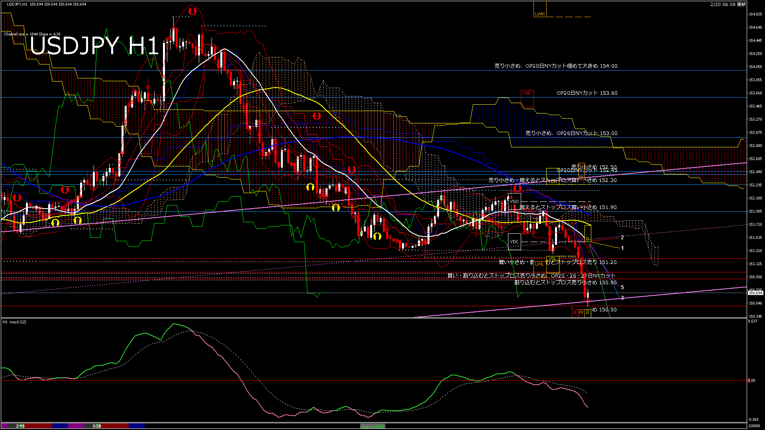Image resolution: width=765 pixels, height=430 pixels.
Task: Click the red arrow marker beside the YDO box
Action: click(x=517, y=188)
